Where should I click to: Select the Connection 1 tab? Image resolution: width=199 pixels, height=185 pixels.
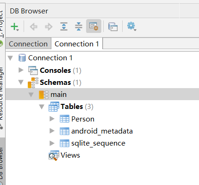click(77, 44)
